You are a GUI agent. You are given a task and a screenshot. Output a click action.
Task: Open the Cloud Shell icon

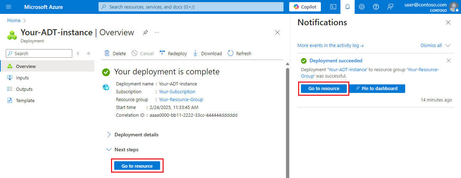tap(333, 7)
